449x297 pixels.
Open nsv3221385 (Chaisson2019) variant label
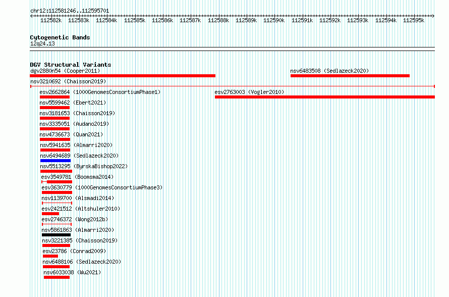pos(80,240)
